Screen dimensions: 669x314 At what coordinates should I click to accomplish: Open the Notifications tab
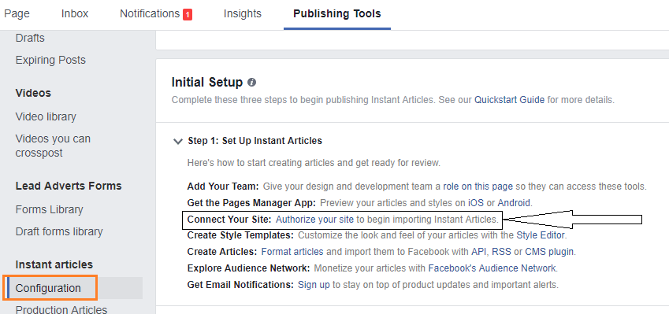pos(150,13)
